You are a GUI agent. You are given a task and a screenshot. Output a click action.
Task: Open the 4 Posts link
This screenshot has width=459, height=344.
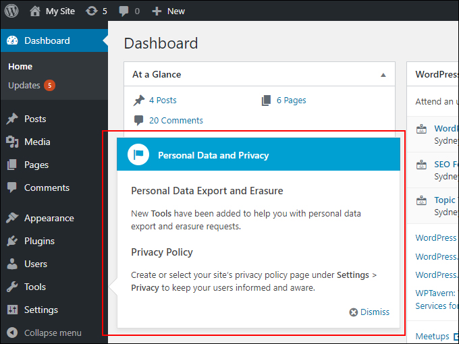point(163,101)
